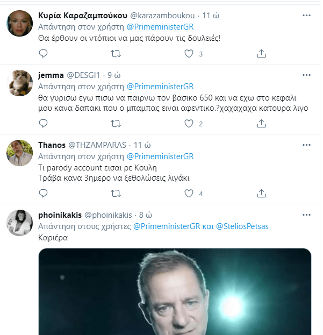Viewport: 323px width, 335px height.
Task: Share the Κυρία Καραζαμπούκου tweet
Action: tap(261, 54)
